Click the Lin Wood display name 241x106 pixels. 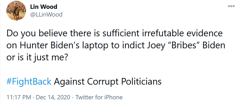pyautogui.click(x=44, y=7)
